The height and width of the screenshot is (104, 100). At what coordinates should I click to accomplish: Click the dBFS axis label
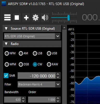[x=71, y=29]
